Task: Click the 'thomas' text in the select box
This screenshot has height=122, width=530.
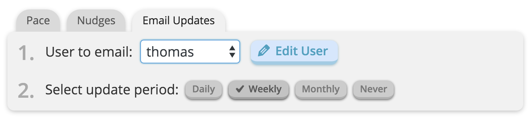Action: pyautogui.click(x=170, y=52)
